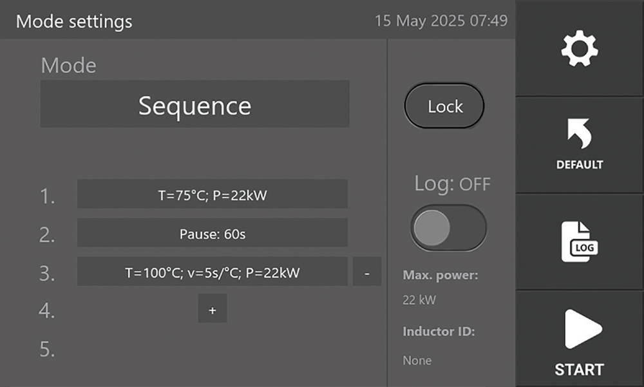Edit step 3 T=100°C; v=5s/°C; P=22kW

click(212, 272)
